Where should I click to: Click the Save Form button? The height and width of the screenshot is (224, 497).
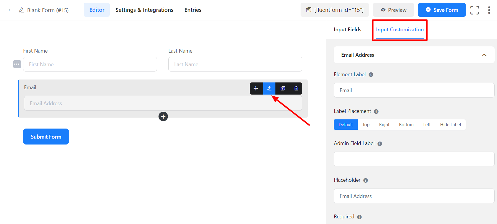click(x=441, y=10)
